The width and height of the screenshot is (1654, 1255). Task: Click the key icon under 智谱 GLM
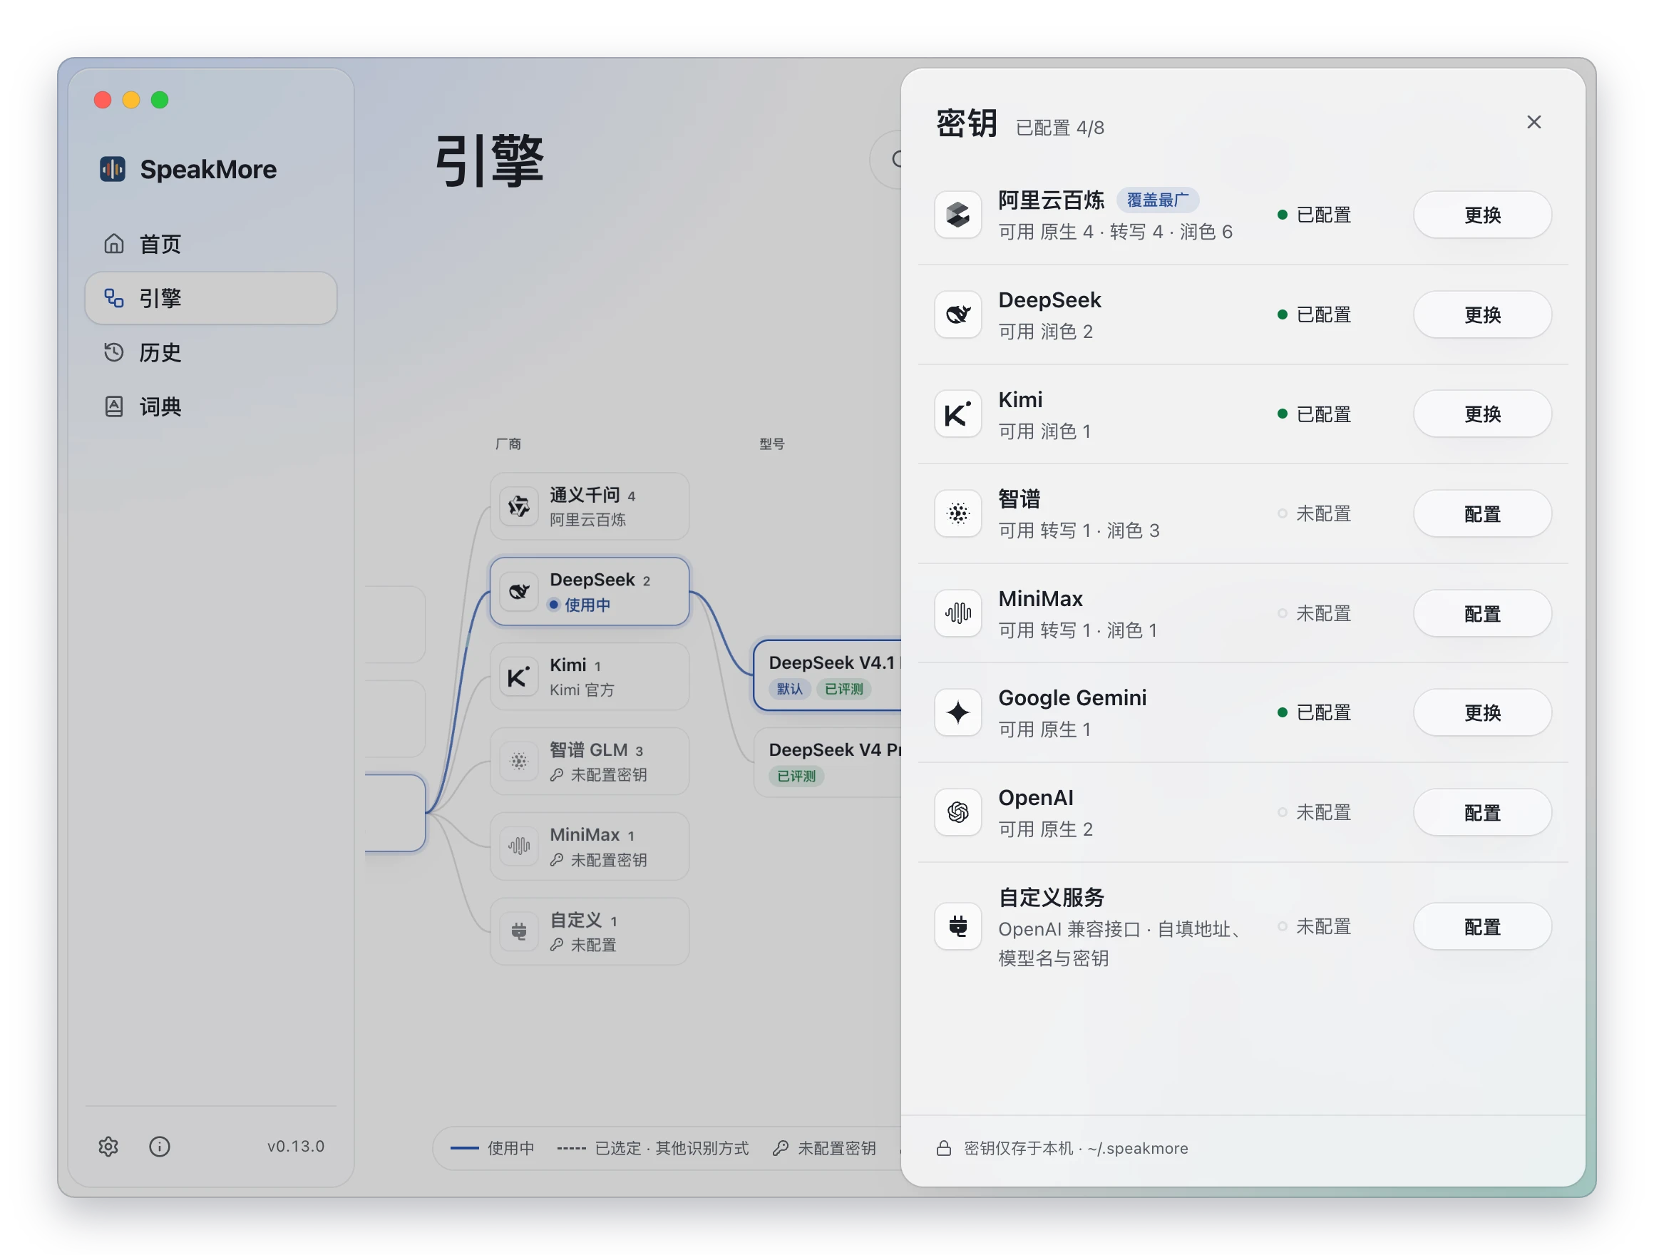[556, 775]
